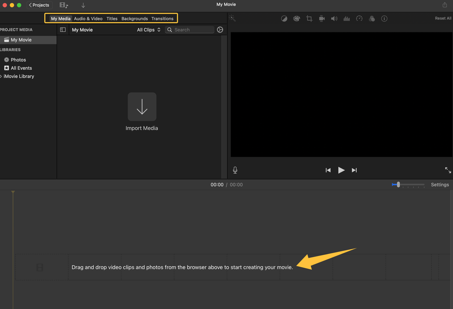Skip to next clip

pyautogui.click(x=354, y=170)
